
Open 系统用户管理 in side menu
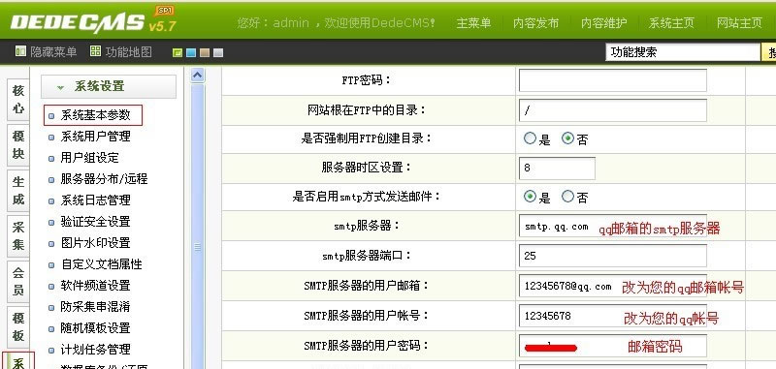coord(95,137)
